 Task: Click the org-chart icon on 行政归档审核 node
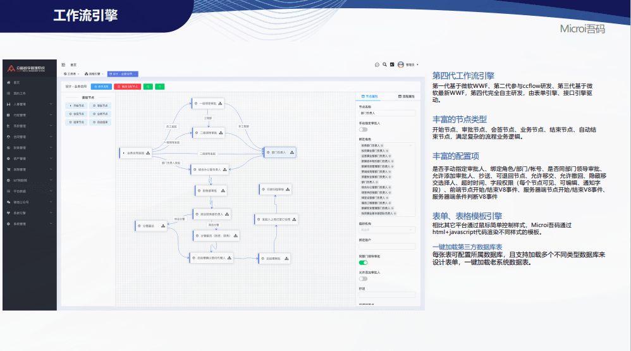point(288,189)
